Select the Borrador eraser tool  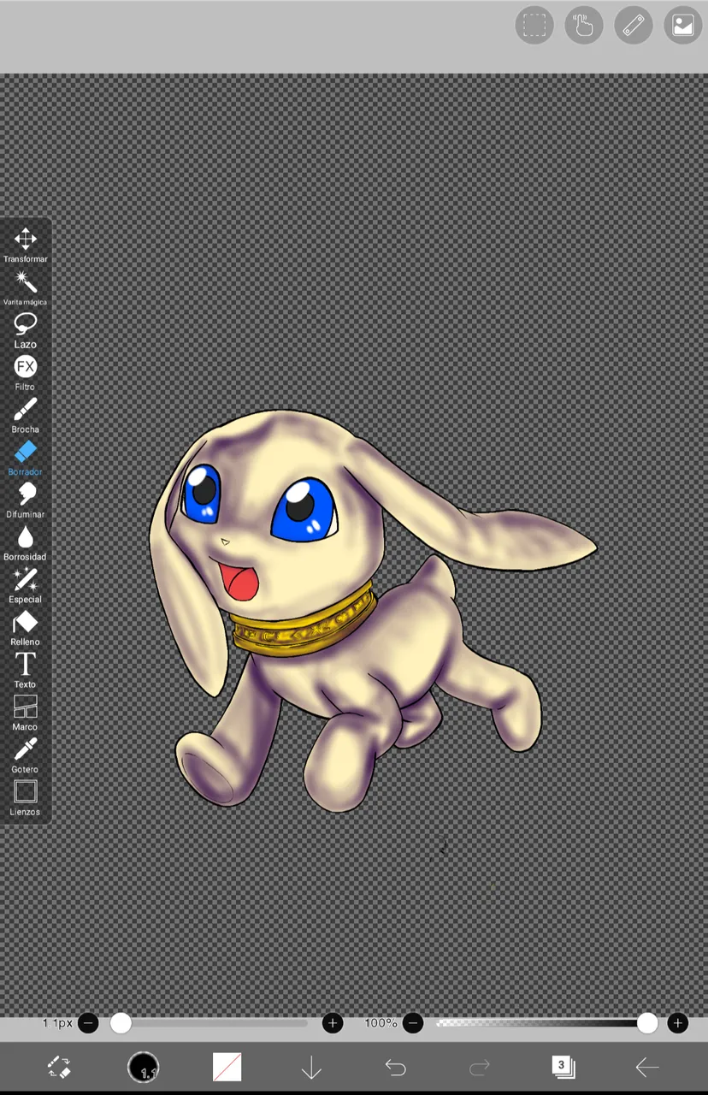[25, 458]
